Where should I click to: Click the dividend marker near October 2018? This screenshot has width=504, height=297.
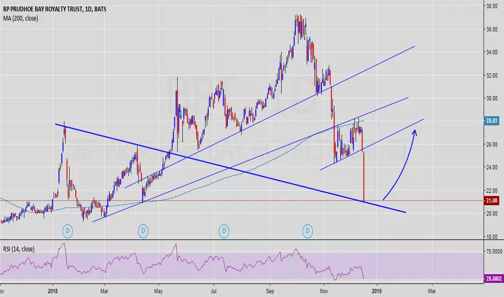[307, 231]
